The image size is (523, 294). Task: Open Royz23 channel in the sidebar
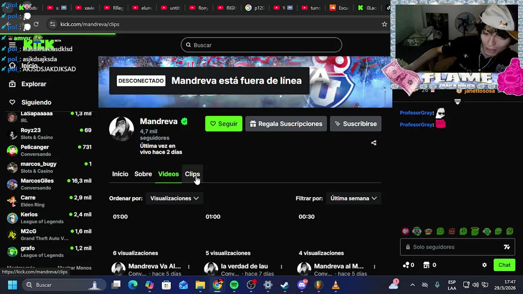49,134
